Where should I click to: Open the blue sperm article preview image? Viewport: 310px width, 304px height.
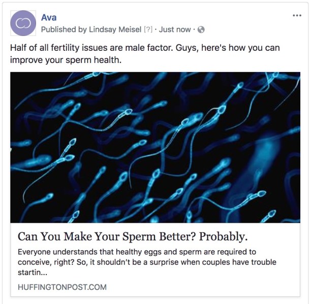pyautogui.click(x=155, y=148)
